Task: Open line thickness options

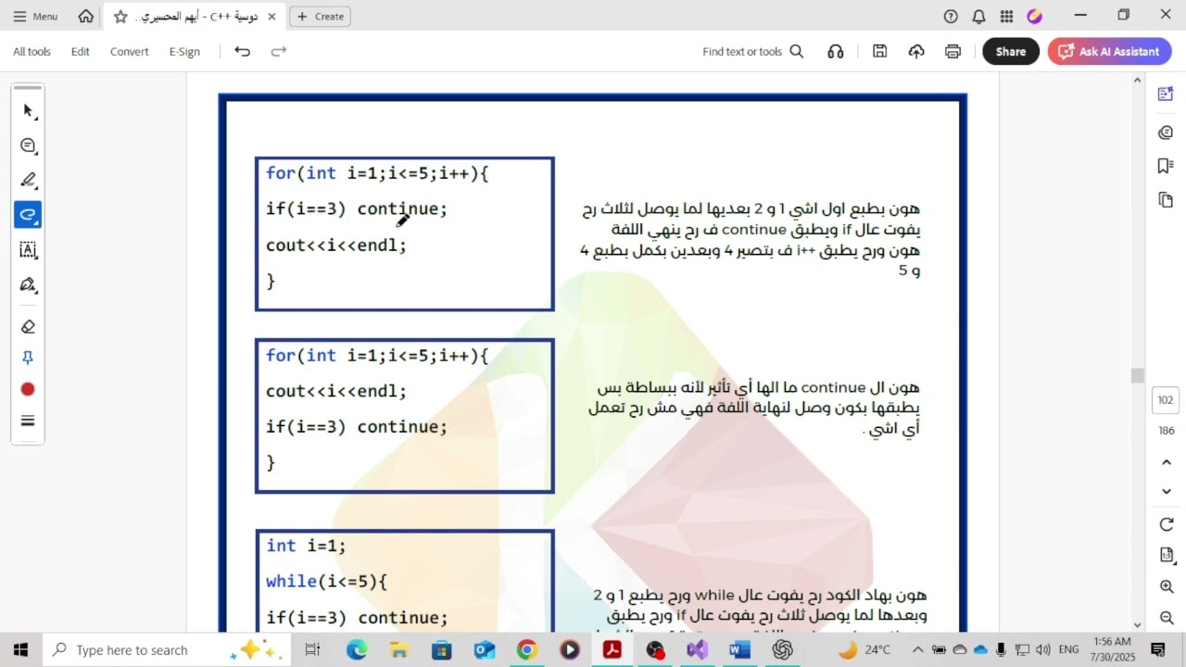Action: 28,421
